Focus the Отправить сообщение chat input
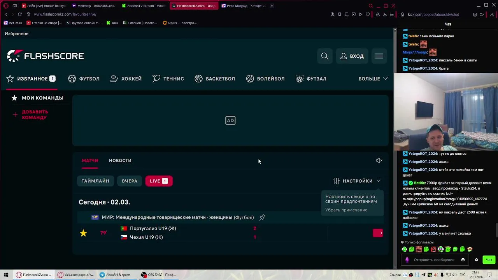 [x=434, y=260]
